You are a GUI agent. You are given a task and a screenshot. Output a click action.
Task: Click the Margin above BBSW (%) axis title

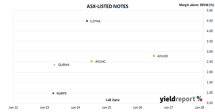point(197,5)
